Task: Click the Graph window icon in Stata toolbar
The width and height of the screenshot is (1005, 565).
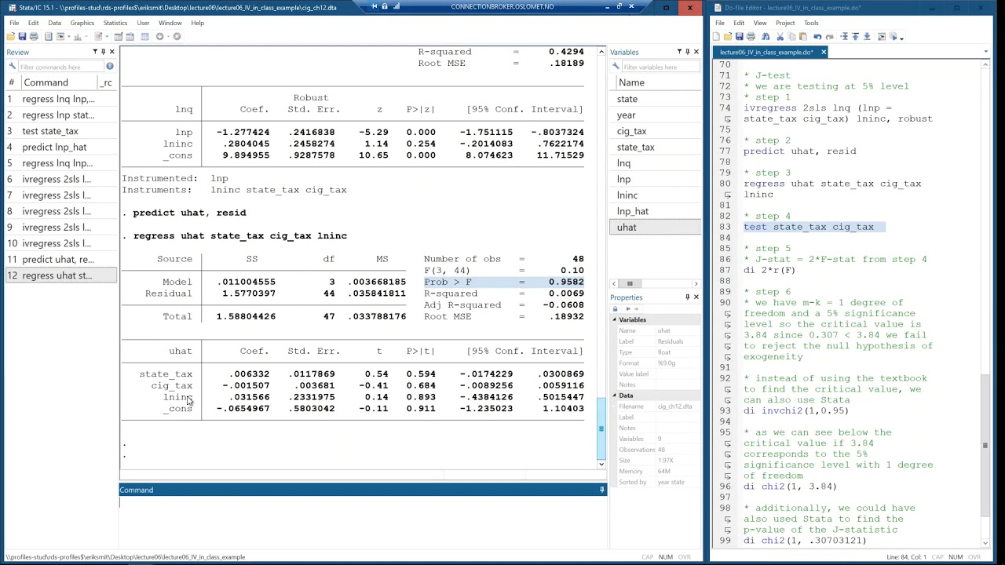Action: [x=78, y=36]
